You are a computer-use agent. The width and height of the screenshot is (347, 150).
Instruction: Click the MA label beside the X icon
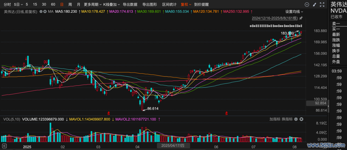click(51, 12)
